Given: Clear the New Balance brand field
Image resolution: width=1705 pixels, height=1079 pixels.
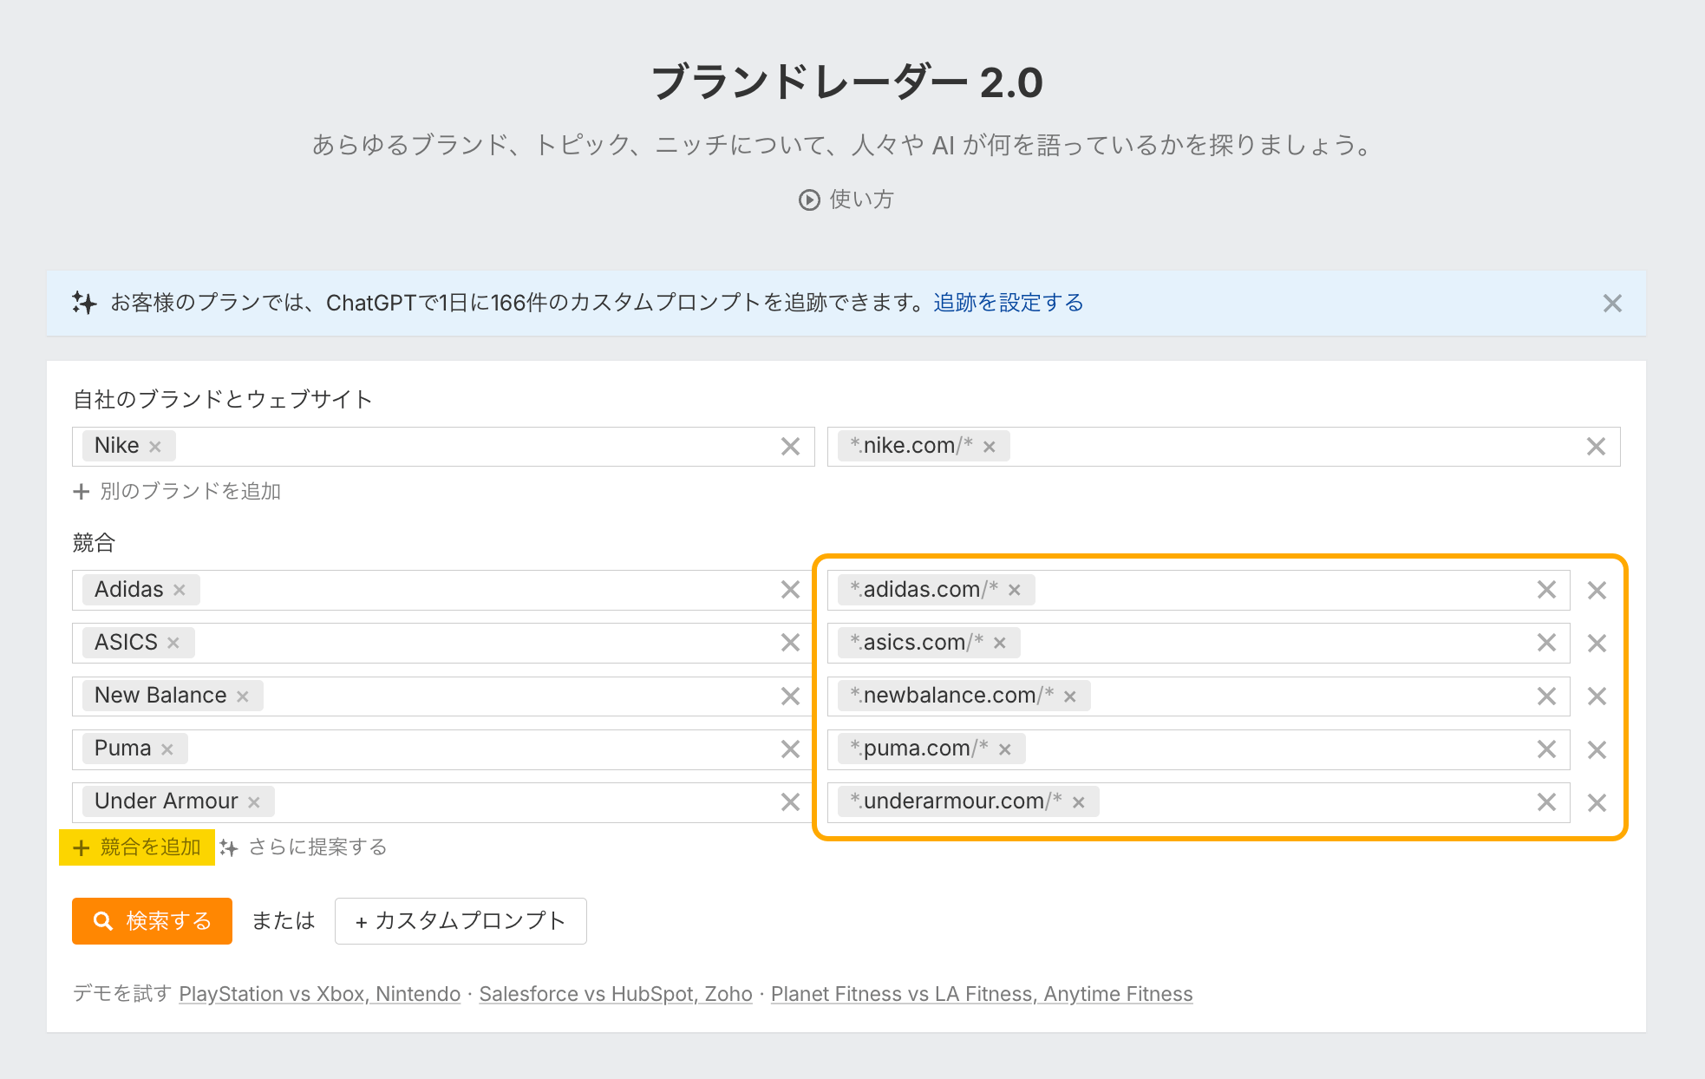Looking at the screenshot, I should (x=789, y=696).
